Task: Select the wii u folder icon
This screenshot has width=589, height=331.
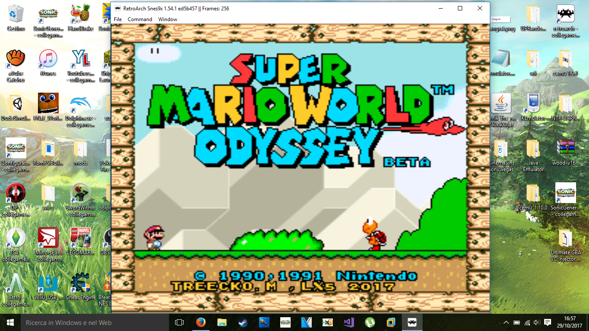Action: click(x=48, y=197)
